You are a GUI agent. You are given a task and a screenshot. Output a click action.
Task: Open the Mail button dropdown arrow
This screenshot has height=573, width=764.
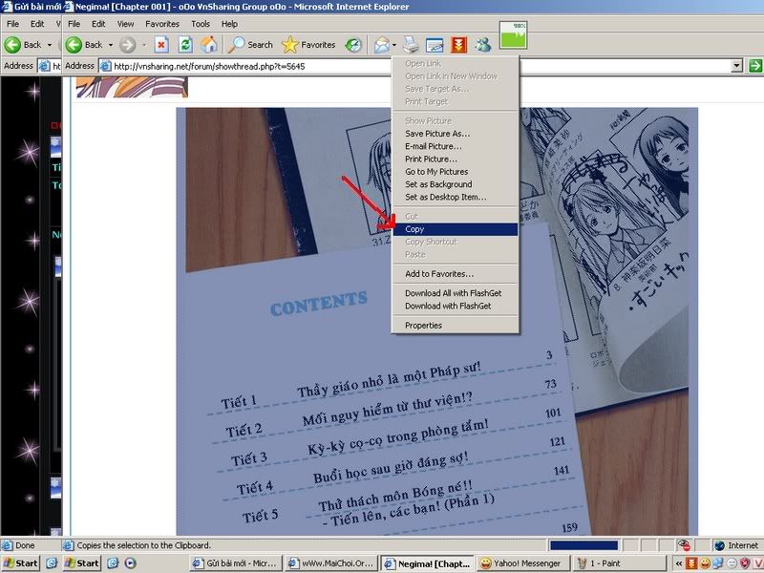(x=393, y=45)
